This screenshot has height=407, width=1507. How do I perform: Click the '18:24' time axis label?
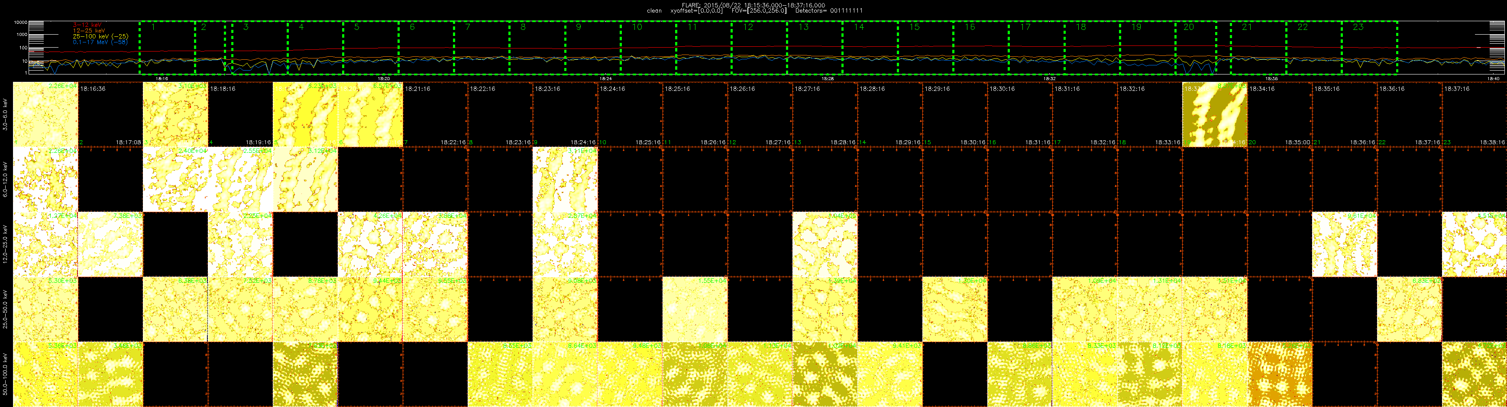pyautogui.click(x=605, y=78)
